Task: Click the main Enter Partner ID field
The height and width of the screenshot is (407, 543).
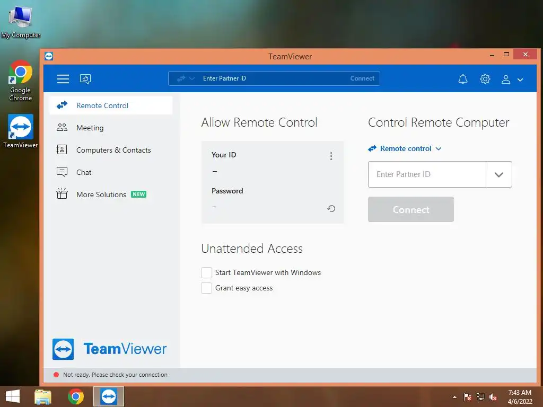Action: tap(427, 174)
